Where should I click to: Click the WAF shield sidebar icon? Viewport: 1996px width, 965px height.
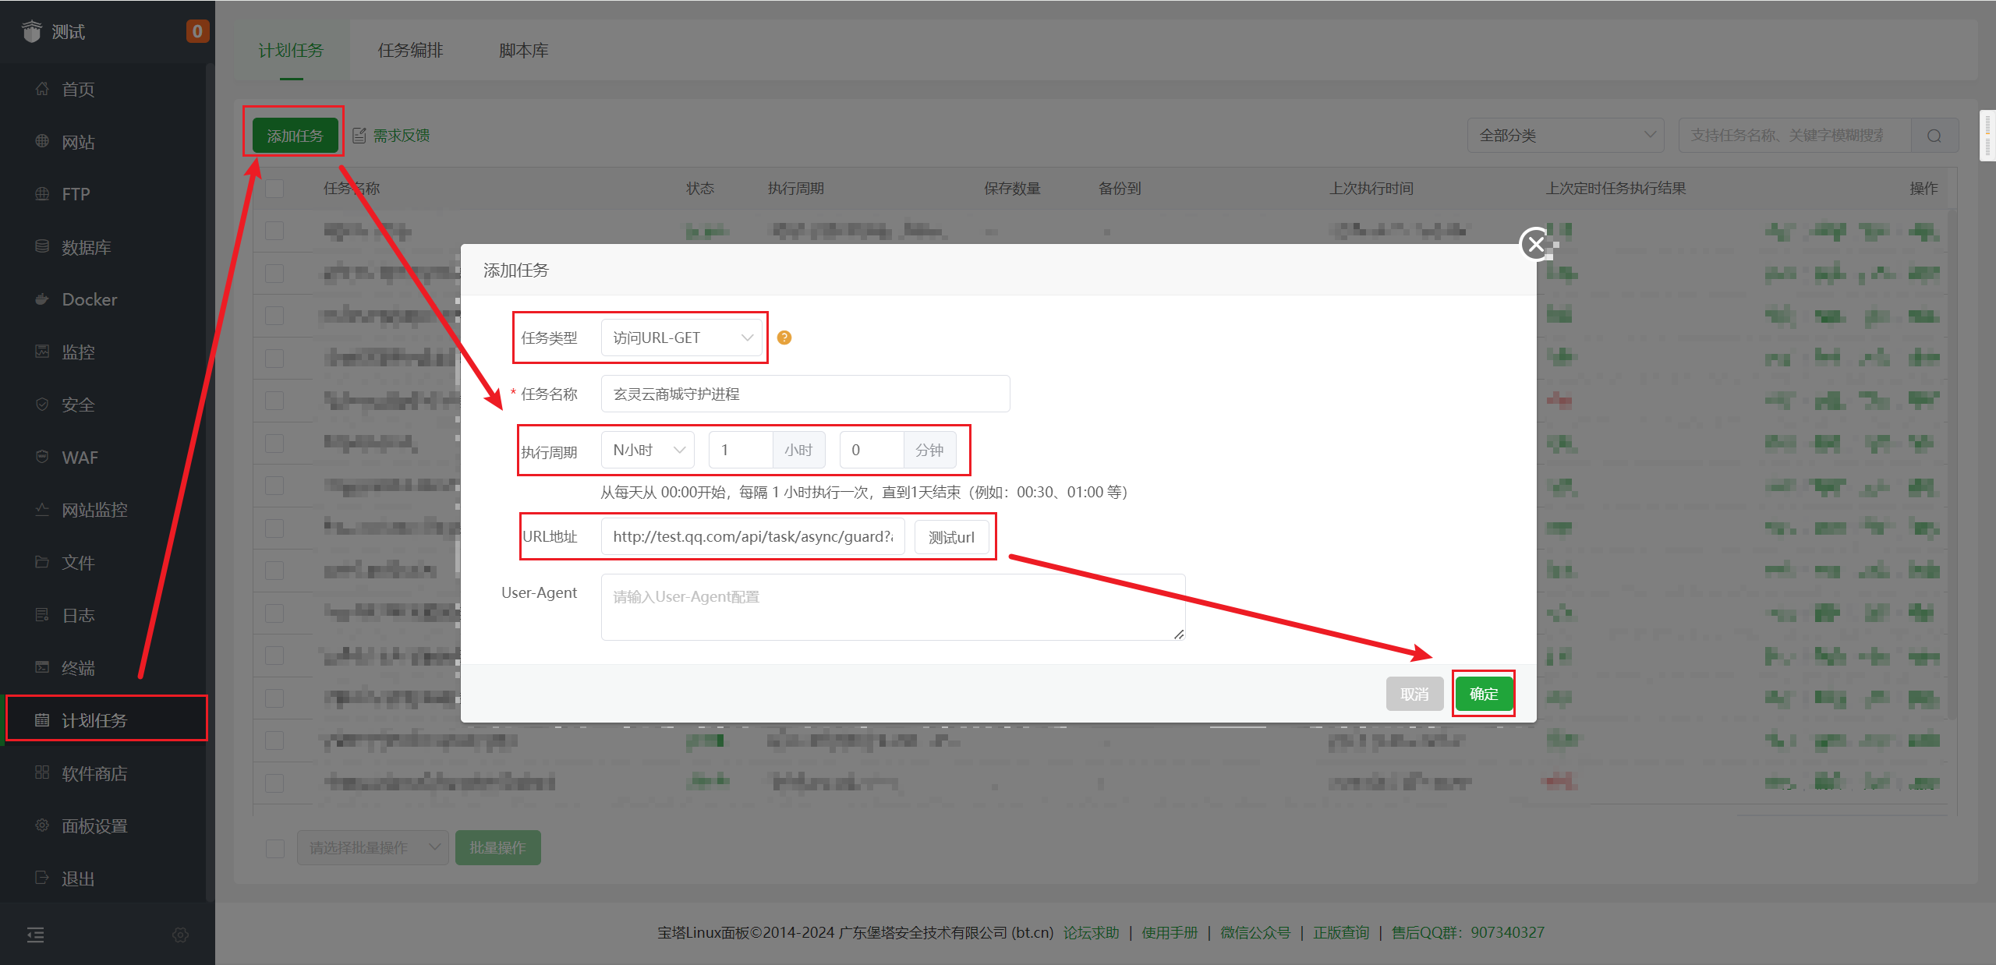tap(42, 457)
